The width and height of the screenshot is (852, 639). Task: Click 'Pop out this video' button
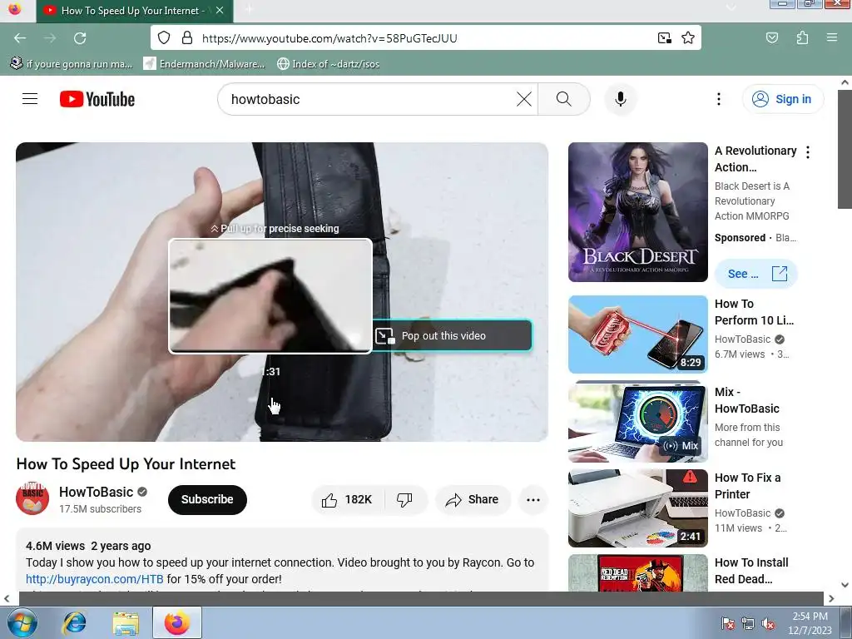[x=452, y=336]
